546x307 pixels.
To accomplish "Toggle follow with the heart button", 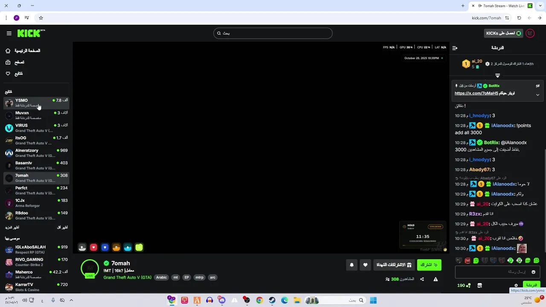I will [x=365, y=265].
